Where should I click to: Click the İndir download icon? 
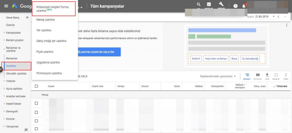[x=267, y=75]
